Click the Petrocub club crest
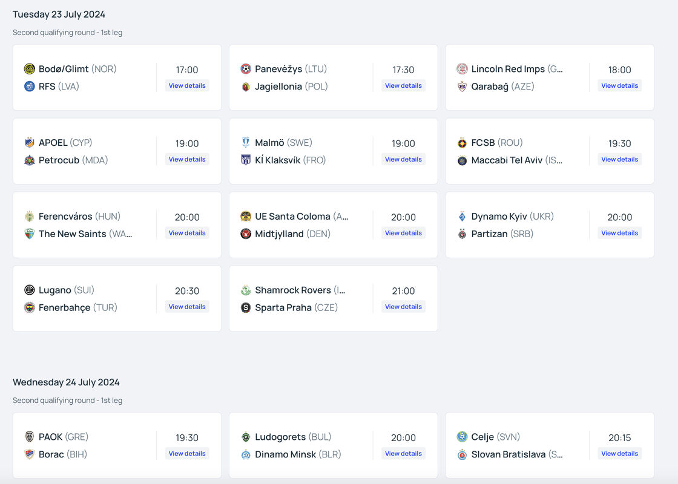The image size is (678, 484). (30, 160)
